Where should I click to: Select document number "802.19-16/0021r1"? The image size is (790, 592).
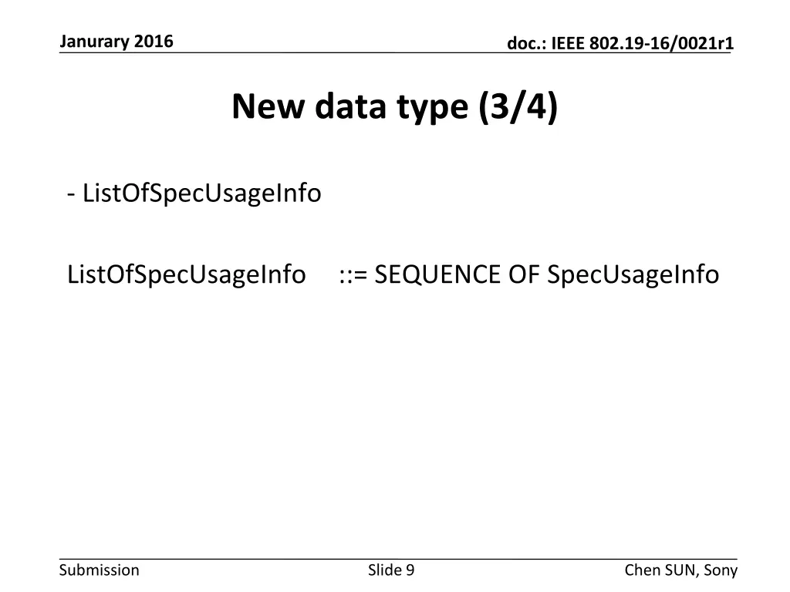(660, 45)
